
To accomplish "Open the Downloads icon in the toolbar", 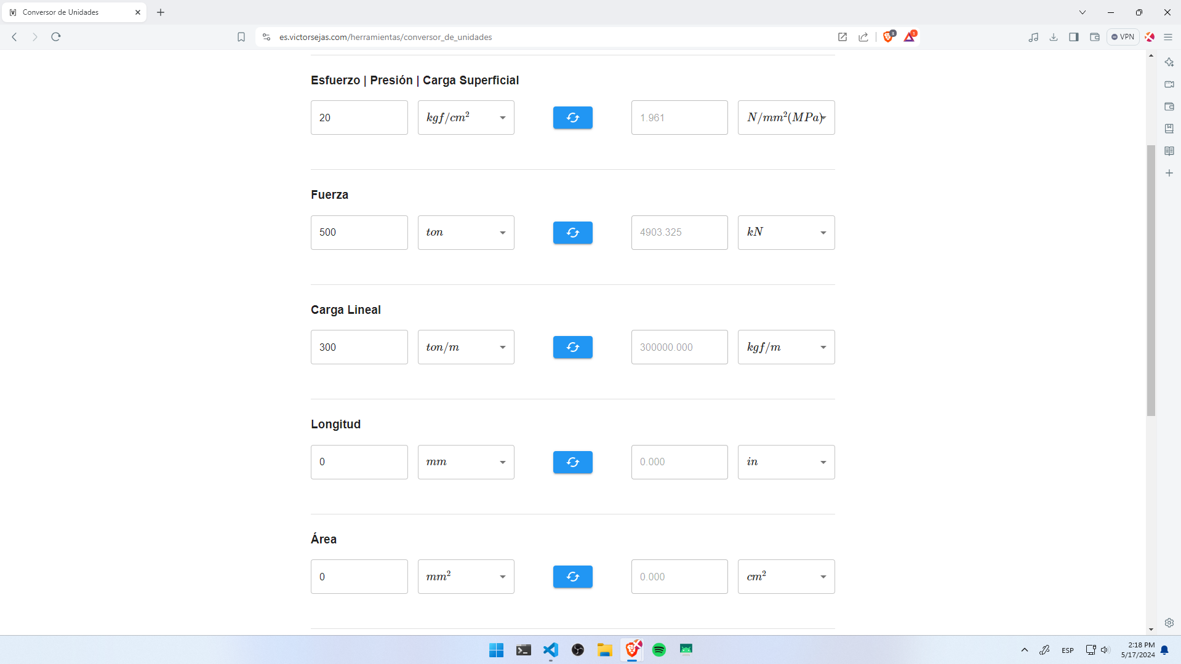I will (x=1054, y=37).
